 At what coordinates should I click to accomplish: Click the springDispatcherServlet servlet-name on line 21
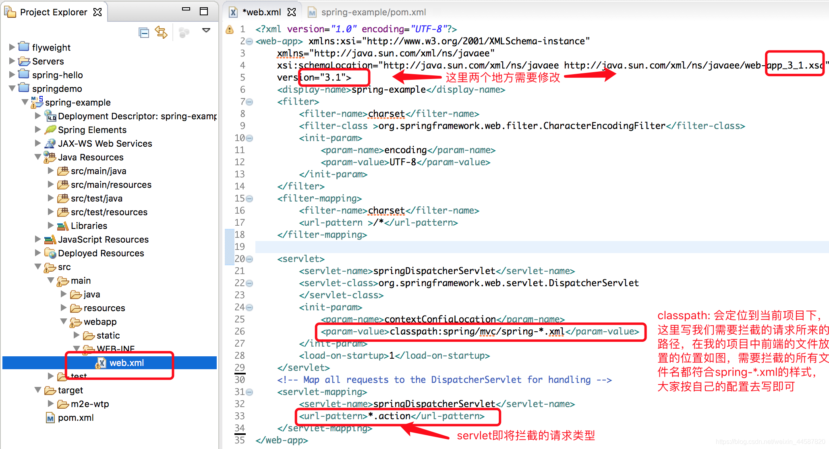(434, 271)
